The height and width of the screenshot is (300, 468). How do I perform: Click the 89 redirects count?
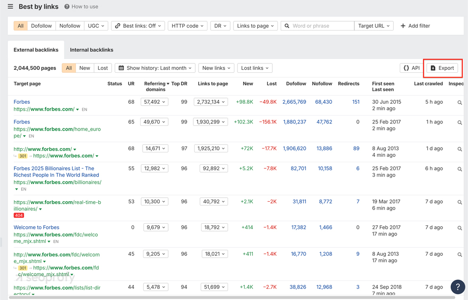(356, 149)
